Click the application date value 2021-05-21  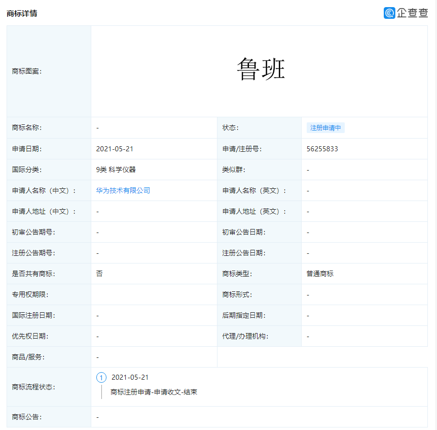coord(115,149)
